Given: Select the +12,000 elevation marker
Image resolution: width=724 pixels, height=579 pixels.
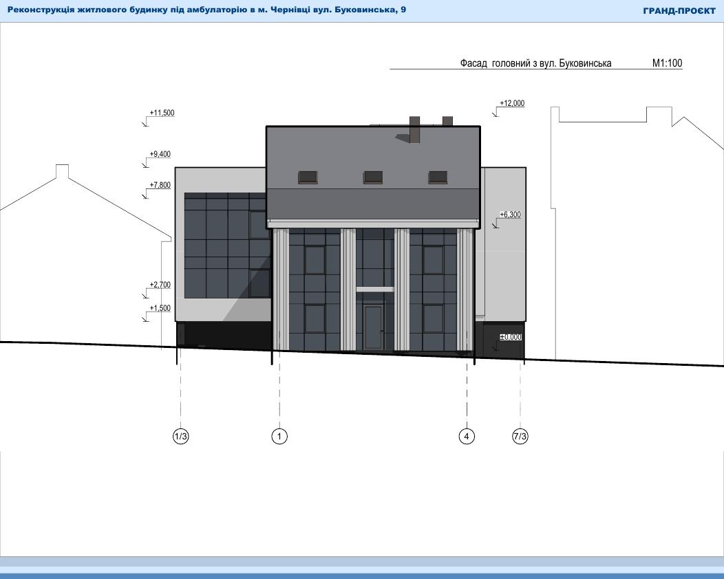Looking at the screenshot, I should coord(512,104).
